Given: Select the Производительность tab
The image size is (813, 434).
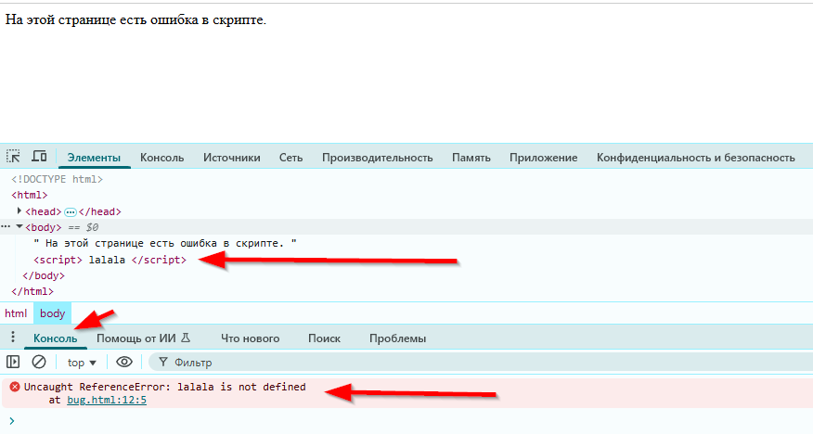Looking at the screenshot, I should point(377,158).
